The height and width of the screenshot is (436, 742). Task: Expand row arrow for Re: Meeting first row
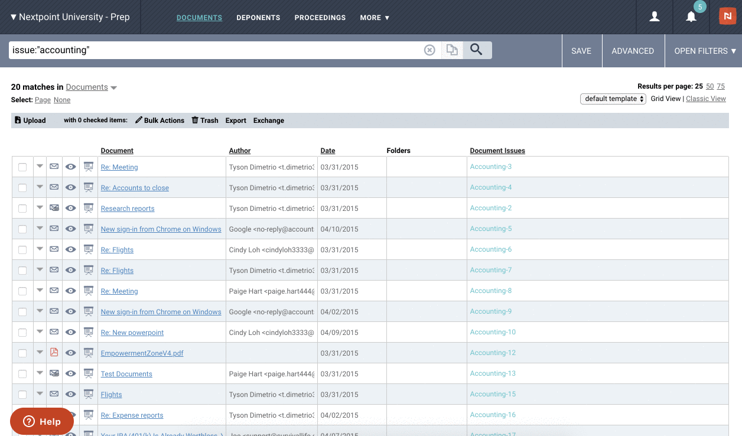pos(40,166)
